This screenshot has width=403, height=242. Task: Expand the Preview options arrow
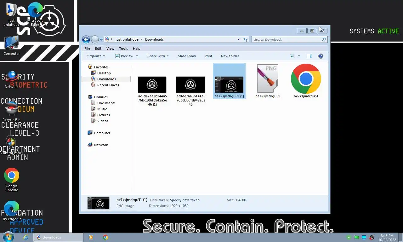pyautogui.click(x=137, y=56)
